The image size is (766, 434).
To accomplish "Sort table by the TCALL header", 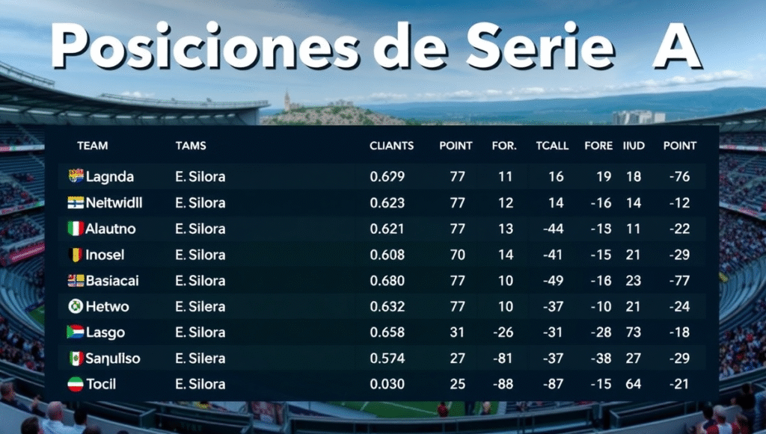I will point(552,146).
